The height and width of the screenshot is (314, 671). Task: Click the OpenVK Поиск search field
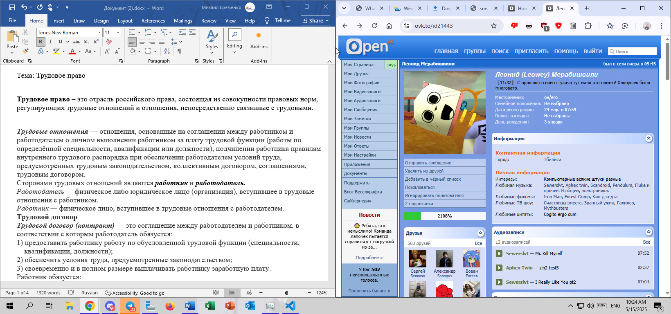point(634,52)
